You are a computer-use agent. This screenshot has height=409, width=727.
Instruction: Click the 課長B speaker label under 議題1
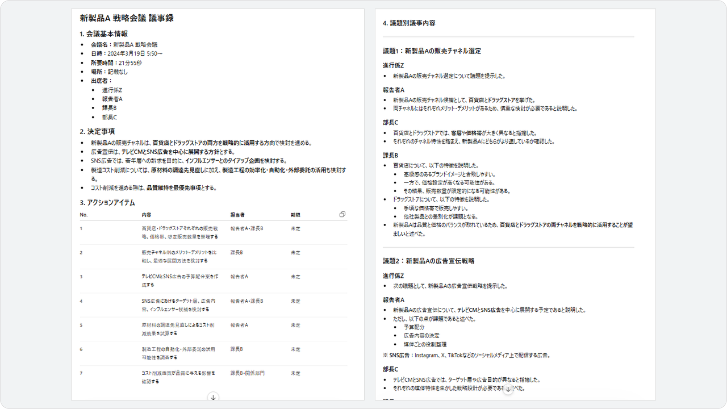(390, 155)
